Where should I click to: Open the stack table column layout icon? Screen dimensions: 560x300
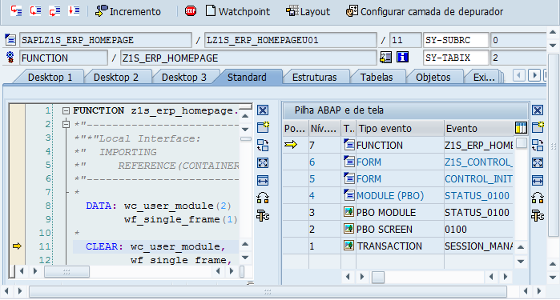tap(521, 128)
